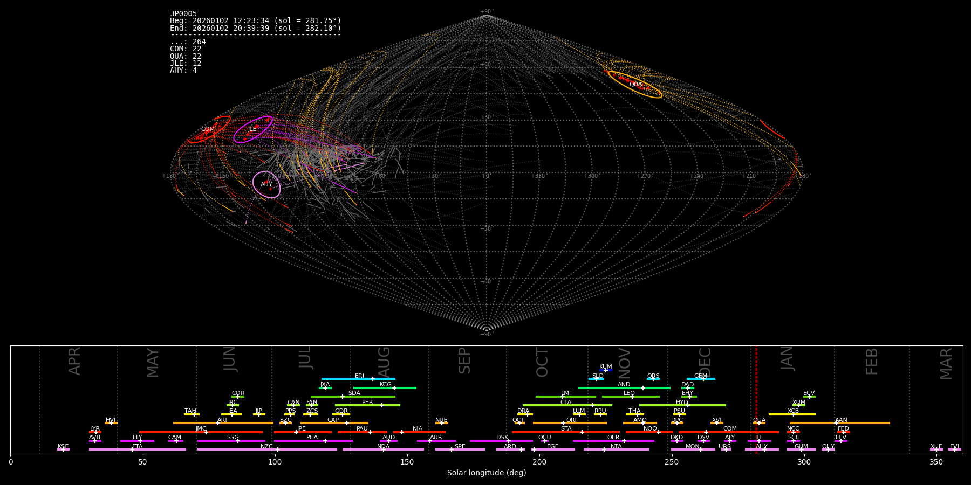Click the ARI shower bar label
This screenshot has width=971, height=485.
222,420
